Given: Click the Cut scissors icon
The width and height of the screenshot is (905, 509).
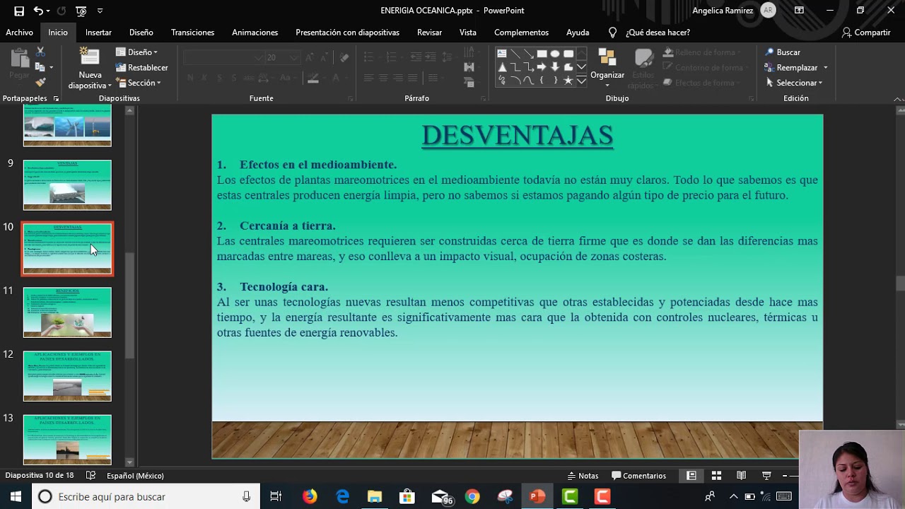Looking at the screenshot, I should click(40, 52).
